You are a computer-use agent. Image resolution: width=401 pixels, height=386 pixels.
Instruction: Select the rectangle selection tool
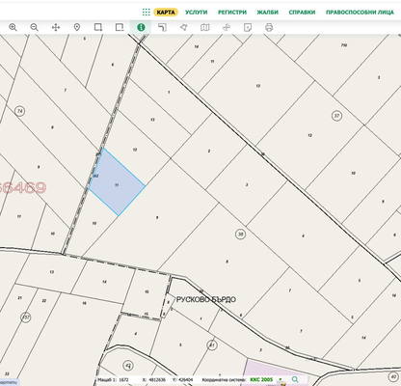tap(98, 27)
